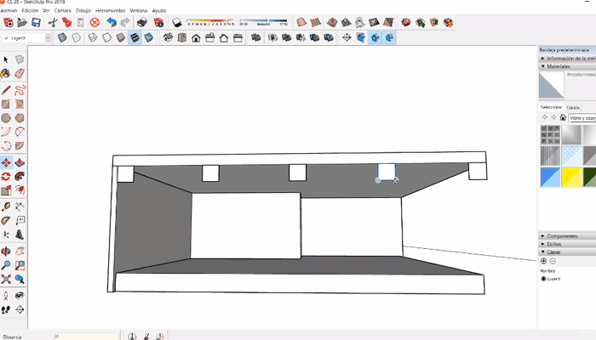Click the Distancia measurement input field

(x=87, y=337)
